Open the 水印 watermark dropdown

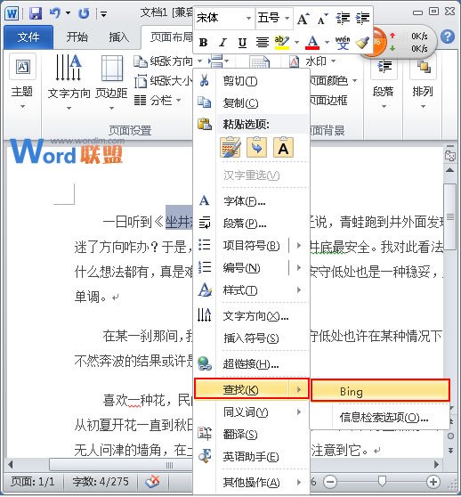point(312,61)
